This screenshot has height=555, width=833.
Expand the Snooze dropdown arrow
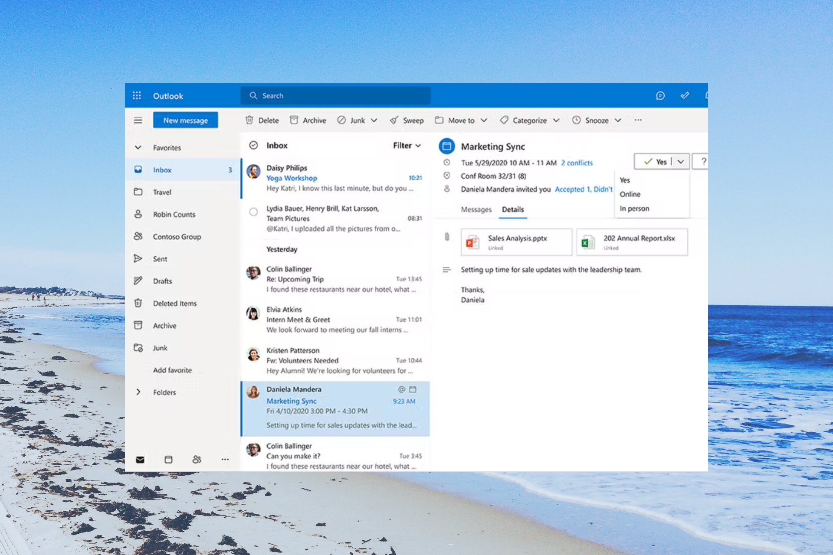(x=618, y=120)
